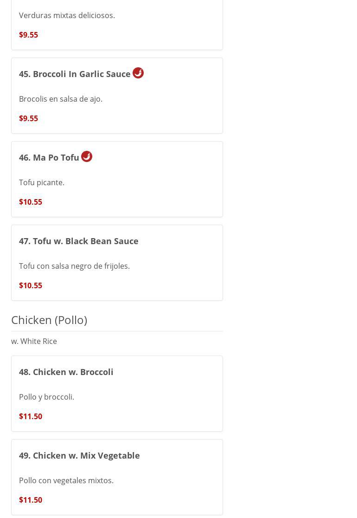Select 49. Chicken w. Mix Vegetable
Image resolution: width=357 pixels, height=518 pixels.
[79, 456]
